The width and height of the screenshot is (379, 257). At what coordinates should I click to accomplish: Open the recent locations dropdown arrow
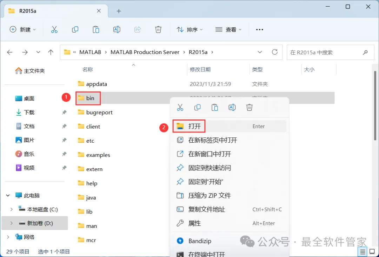pos(38,52)
